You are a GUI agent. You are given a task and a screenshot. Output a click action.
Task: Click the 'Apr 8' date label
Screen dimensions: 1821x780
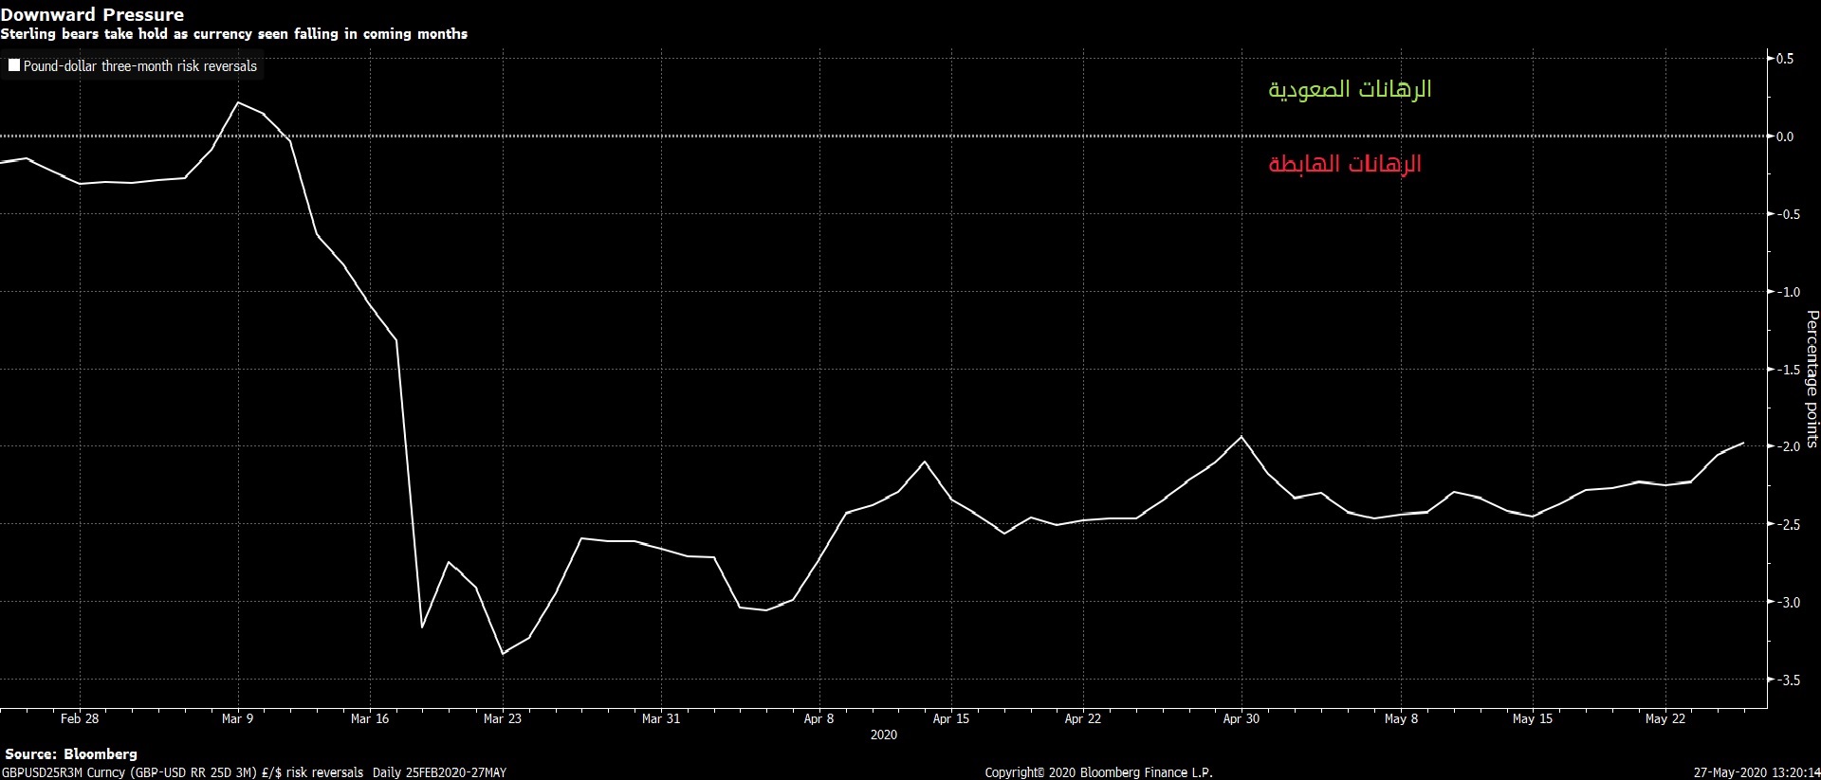pyautogui.click(x=819, y=718)
